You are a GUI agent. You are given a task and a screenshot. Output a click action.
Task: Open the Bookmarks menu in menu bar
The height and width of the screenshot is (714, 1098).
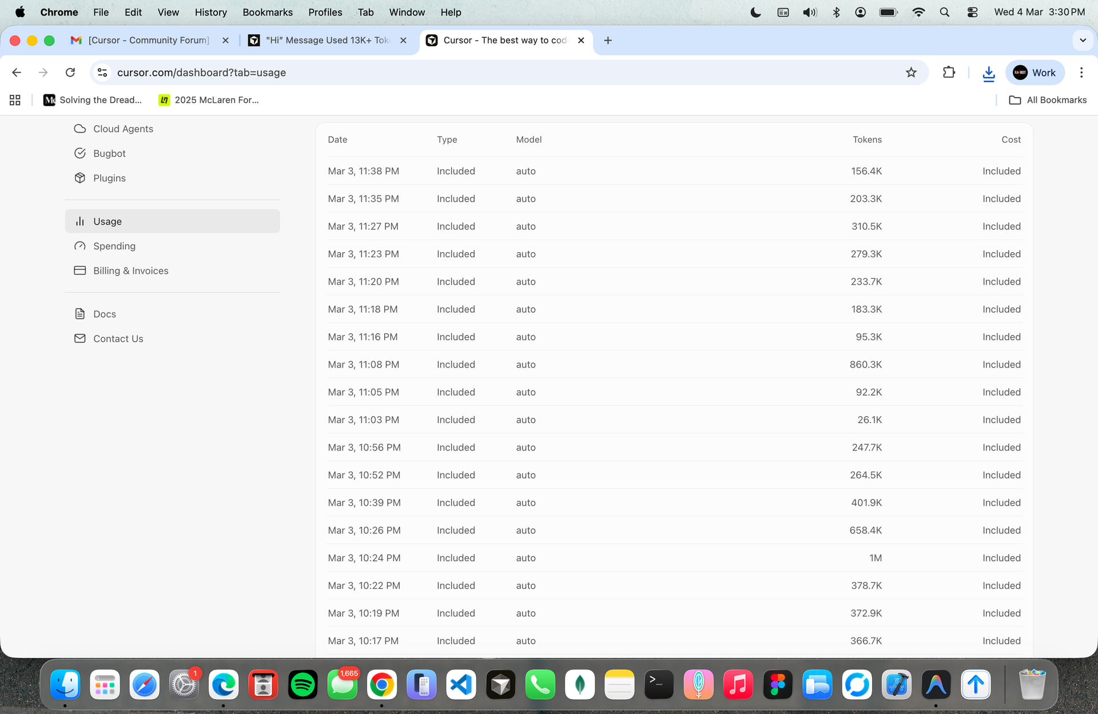[267, 12]
